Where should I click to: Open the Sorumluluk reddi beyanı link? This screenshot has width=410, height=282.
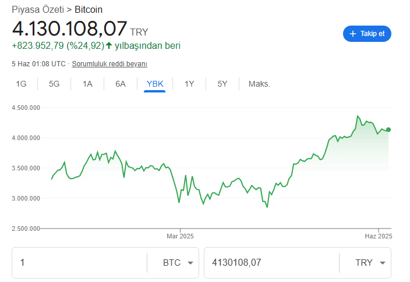click(109, 64)
